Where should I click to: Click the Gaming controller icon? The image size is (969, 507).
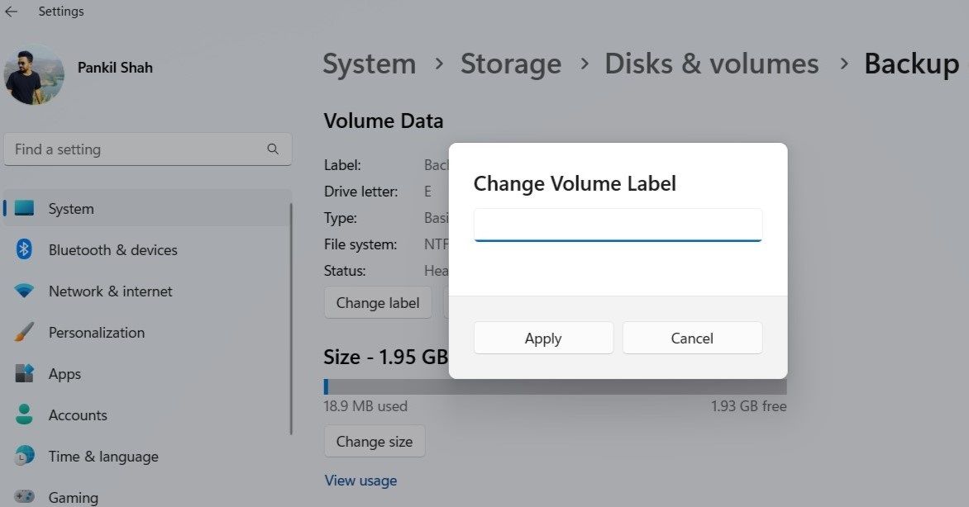point(24,496)
